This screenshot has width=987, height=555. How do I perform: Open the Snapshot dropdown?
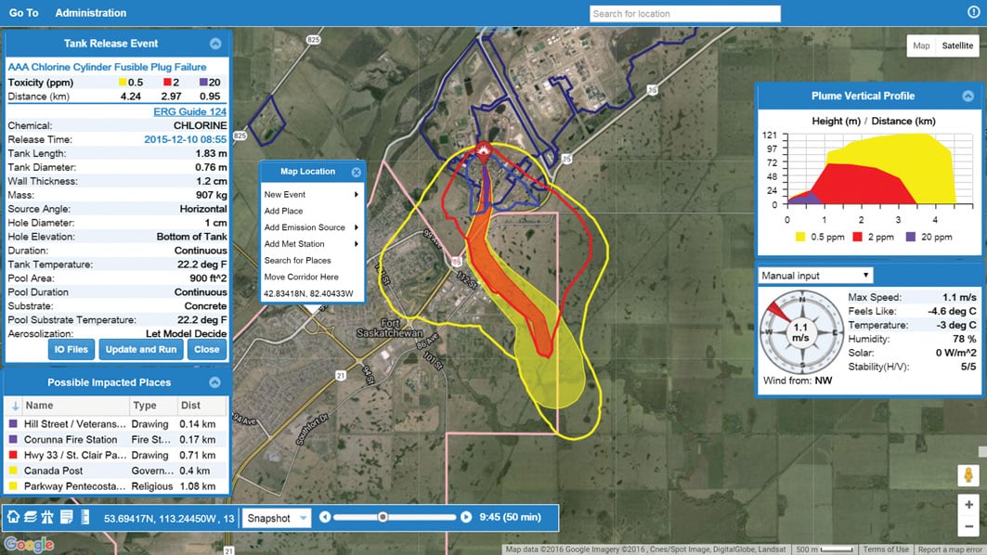click(277, 518)
